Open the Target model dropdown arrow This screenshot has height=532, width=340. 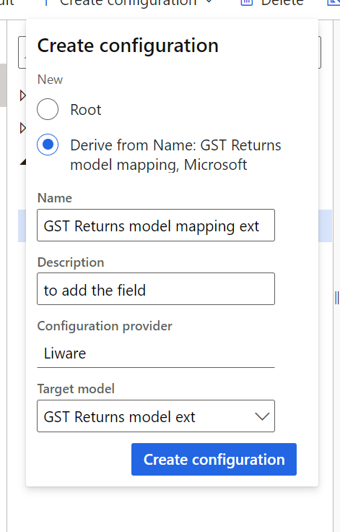pos(262,416)
